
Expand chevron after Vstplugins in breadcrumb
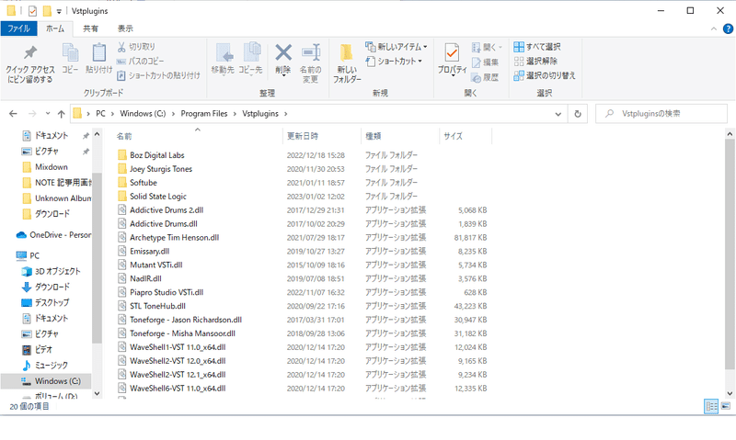click(x=286, y=113)
